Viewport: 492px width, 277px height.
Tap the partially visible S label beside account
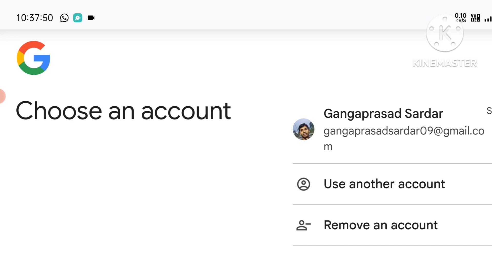point(489,111)
